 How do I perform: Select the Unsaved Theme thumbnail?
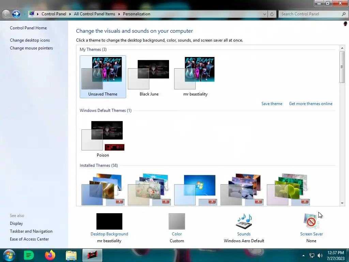103,77
